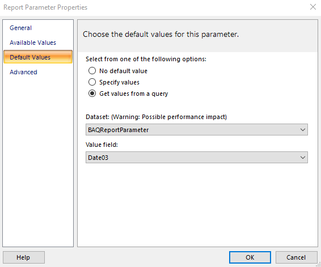Click the 'Select from one of the following options' label
Screen dimensions: 321x267
click(x=146, y=59)
